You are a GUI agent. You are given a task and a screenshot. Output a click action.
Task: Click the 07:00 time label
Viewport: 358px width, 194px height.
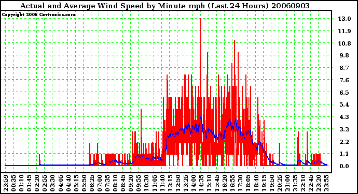pyautogui.click(x=100, y=183)
